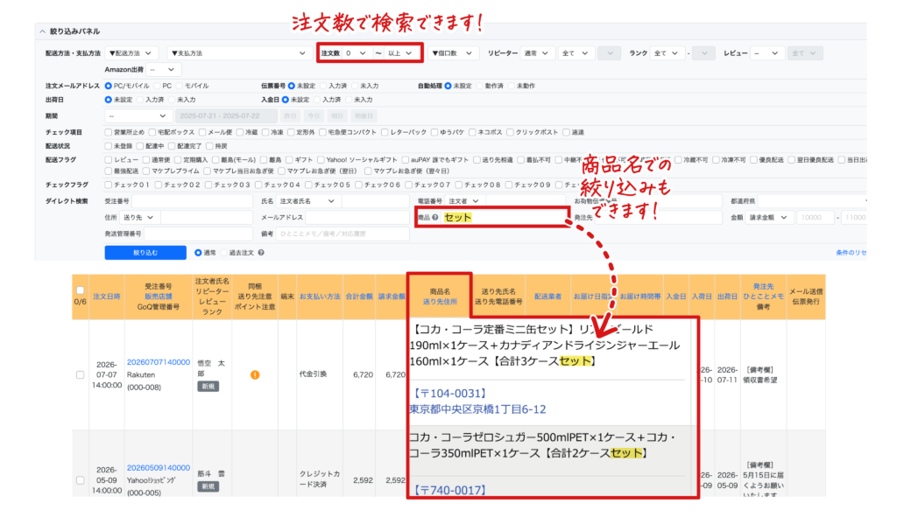This screenshot has width=897, height=510.
Task: Click the 【〒740-0017】 postal code link
Action: click(449, 490)
